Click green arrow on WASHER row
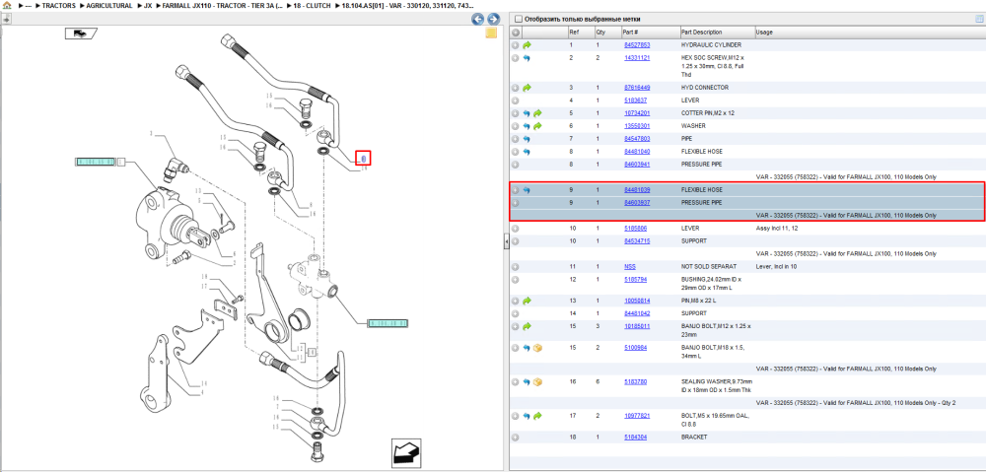986x472 pixels. 537,126
